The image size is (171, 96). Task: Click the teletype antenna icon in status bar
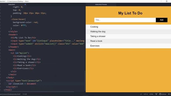[x=156, y=94]
